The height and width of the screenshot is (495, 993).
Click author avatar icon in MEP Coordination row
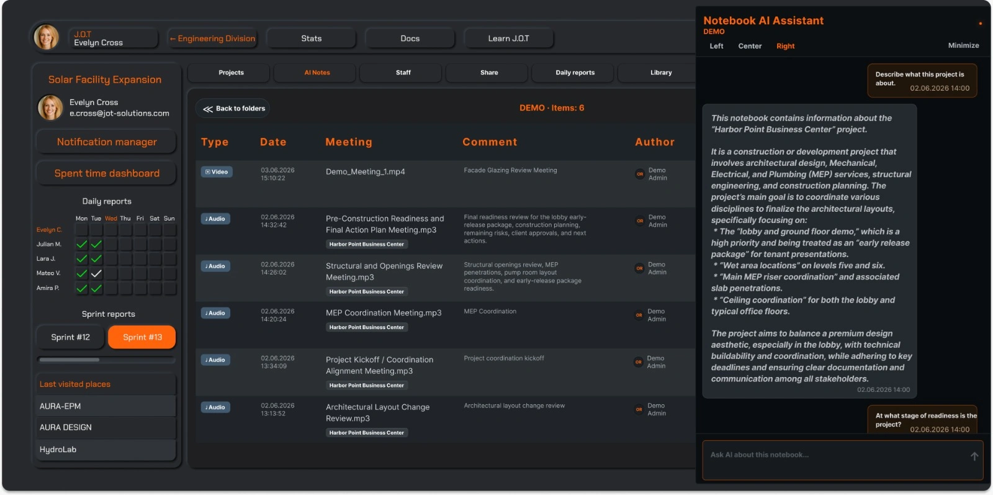pyautogui.click(x=639, y=315)
